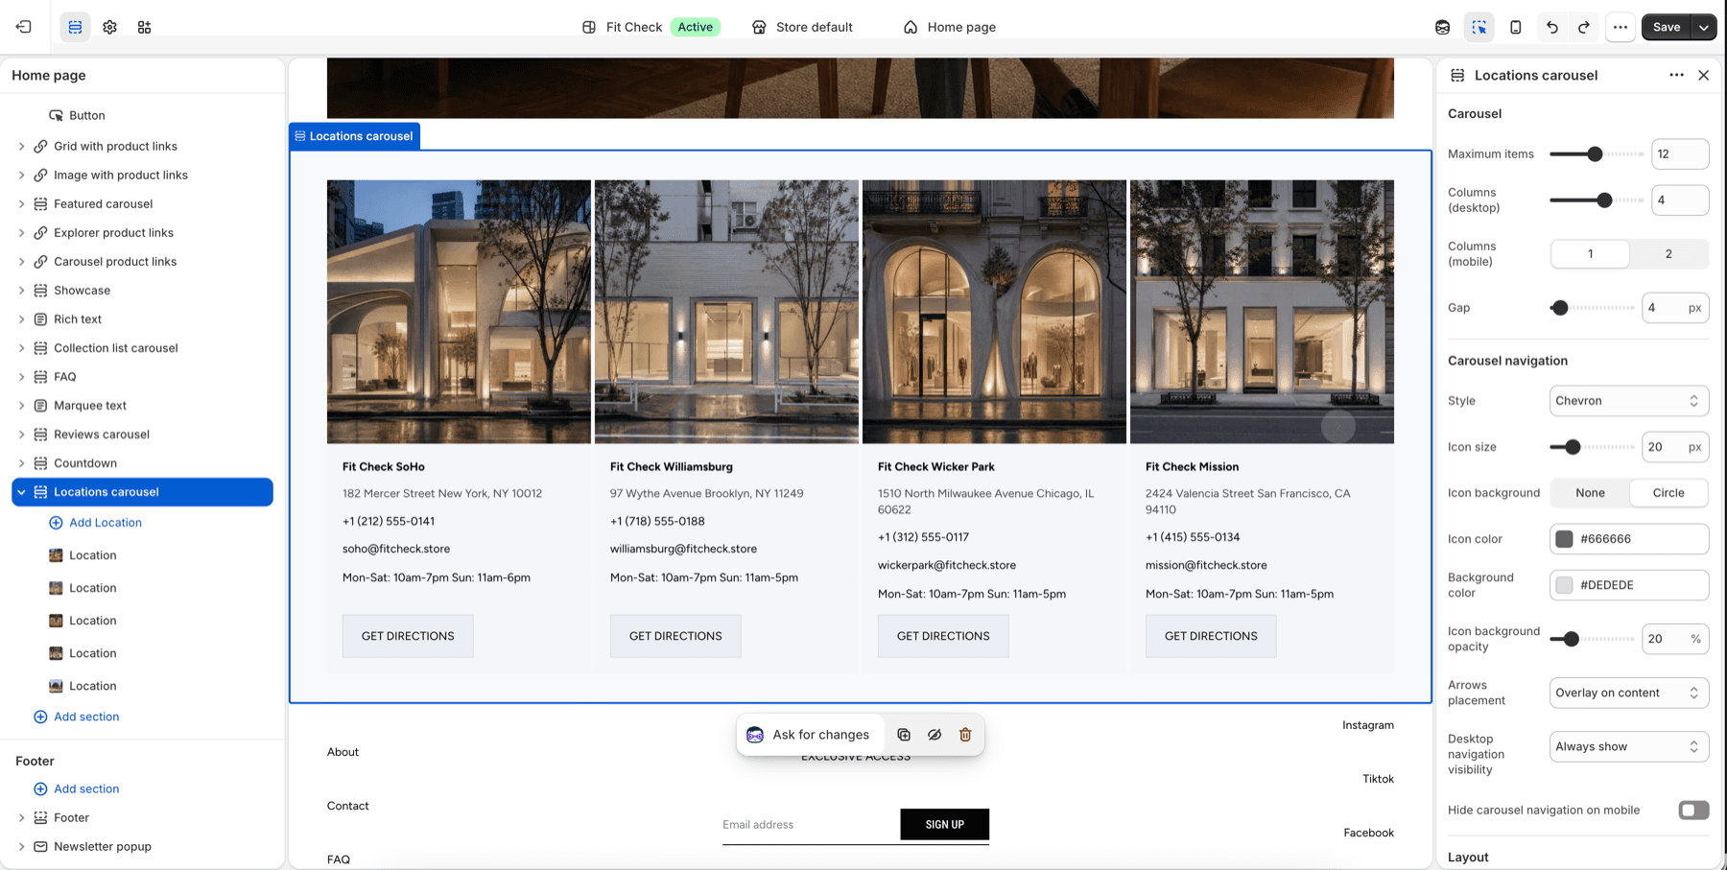Image resolution: width=1727 pixels, height=870 pixels.
Task: Select the Button block in sidebar
Action: click(x=86, y=115)
